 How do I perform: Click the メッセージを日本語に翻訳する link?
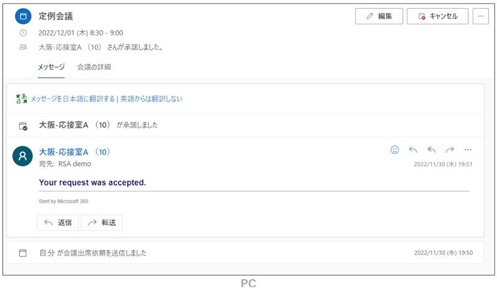tap(73, 99)
